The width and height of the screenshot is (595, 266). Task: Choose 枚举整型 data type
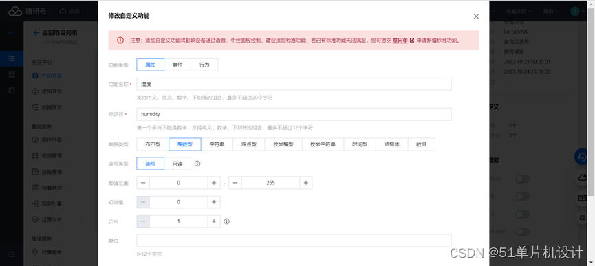283,144
